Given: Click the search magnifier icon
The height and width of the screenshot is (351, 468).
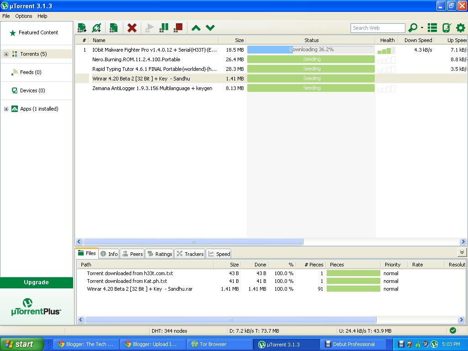Looking at the screenshot, I should [x=413, y=28].
